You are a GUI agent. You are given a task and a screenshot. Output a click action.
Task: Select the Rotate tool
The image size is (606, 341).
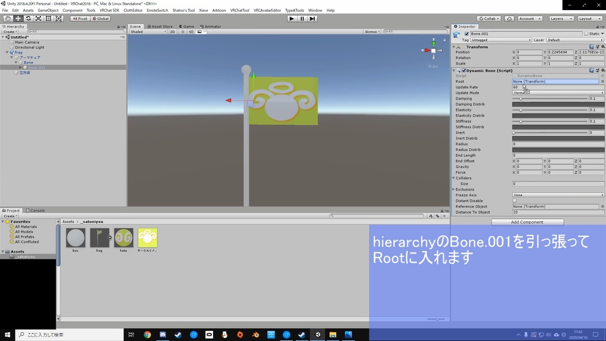(28, 18)
